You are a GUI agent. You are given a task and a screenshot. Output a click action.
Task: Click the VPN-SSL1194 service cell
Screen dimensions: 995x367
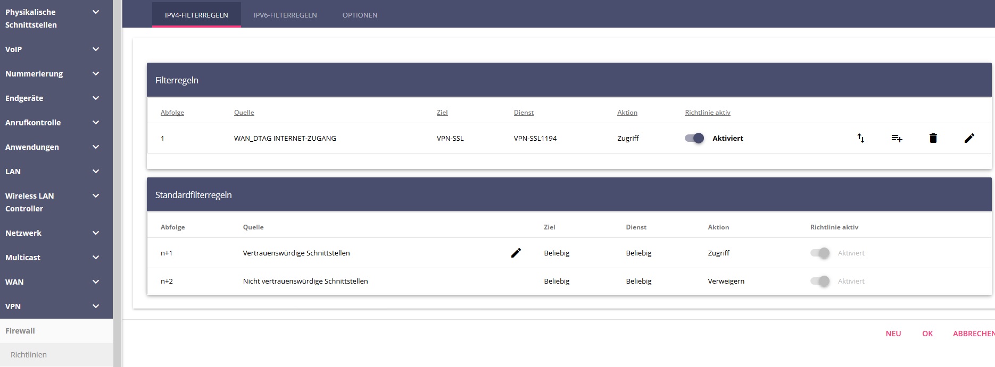coord(535,138)
